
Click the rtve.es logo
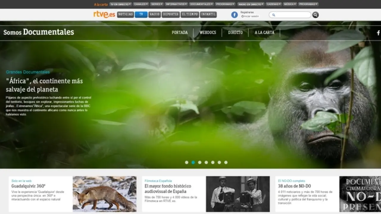[x=104, y=15]
